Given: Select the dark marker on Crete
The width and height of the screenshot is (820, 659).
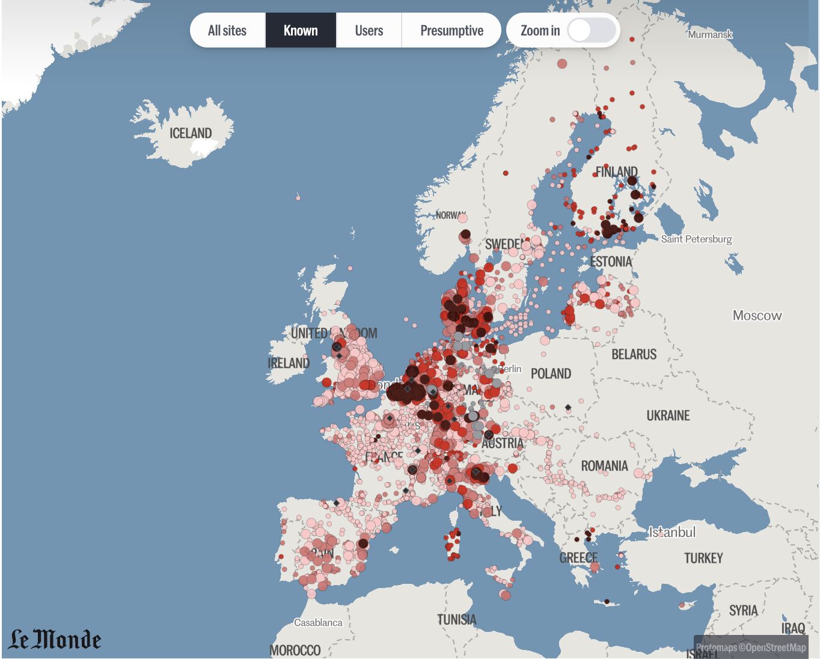Looking at the screenshot, I should point(607,601).
